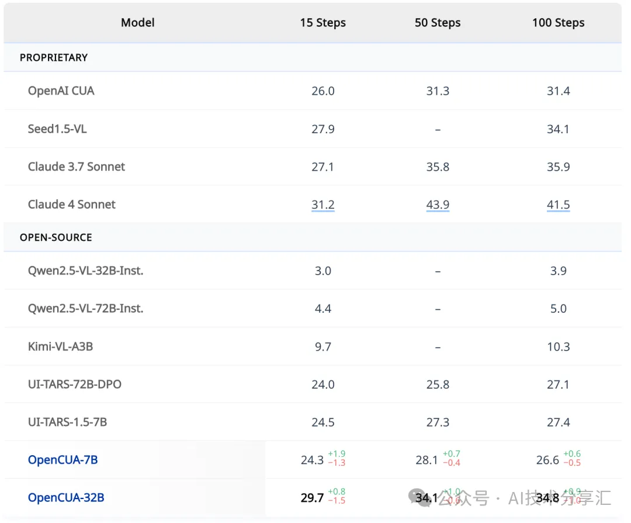Click the 50 Steps column header
Image resolution: width=631 pixels, height=523 pixels.
(438, 23)
